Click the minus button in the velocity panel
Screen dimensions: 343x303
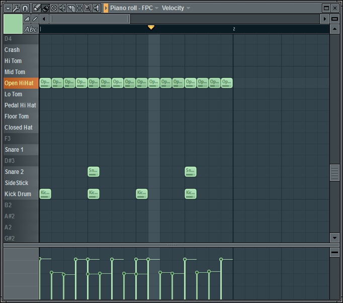point(334,253)
